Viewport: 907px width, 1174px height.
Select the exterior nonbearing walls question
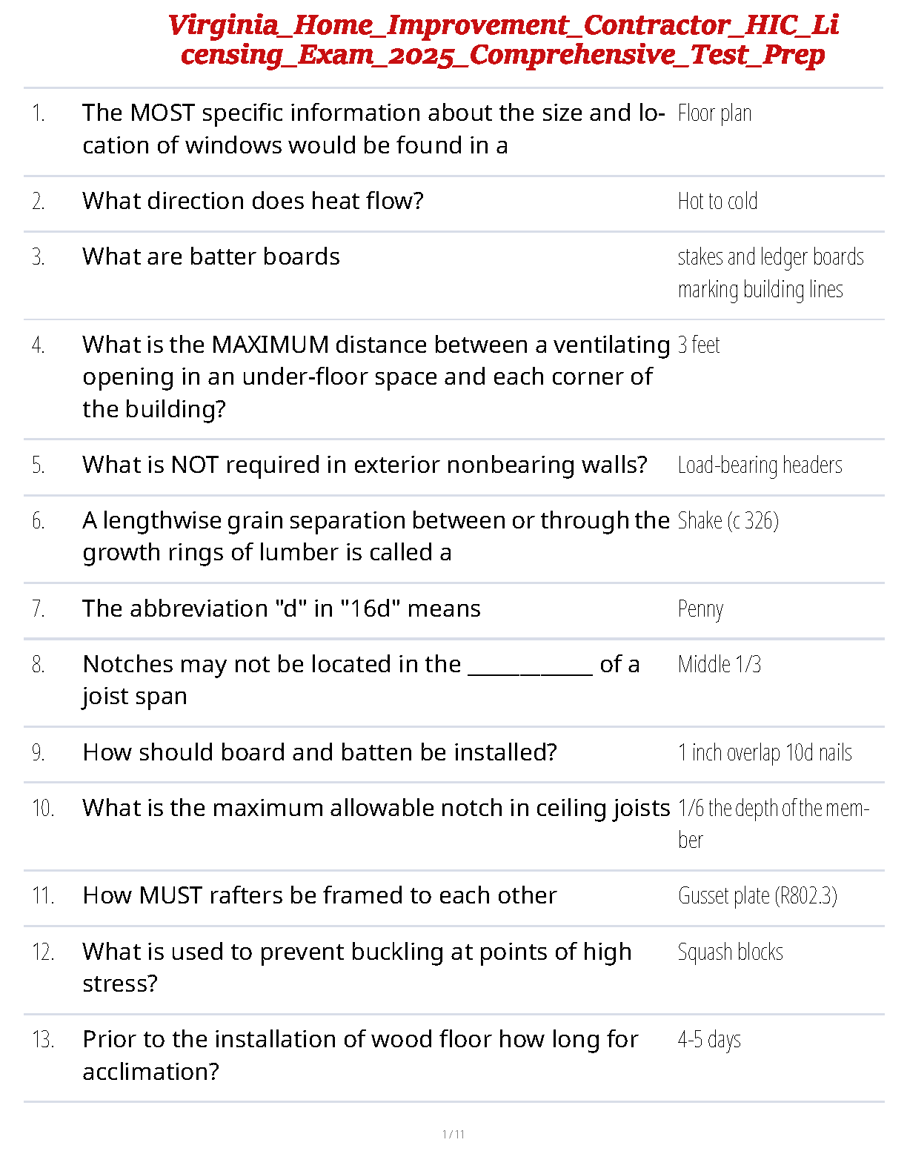click(x=365, y=465)
